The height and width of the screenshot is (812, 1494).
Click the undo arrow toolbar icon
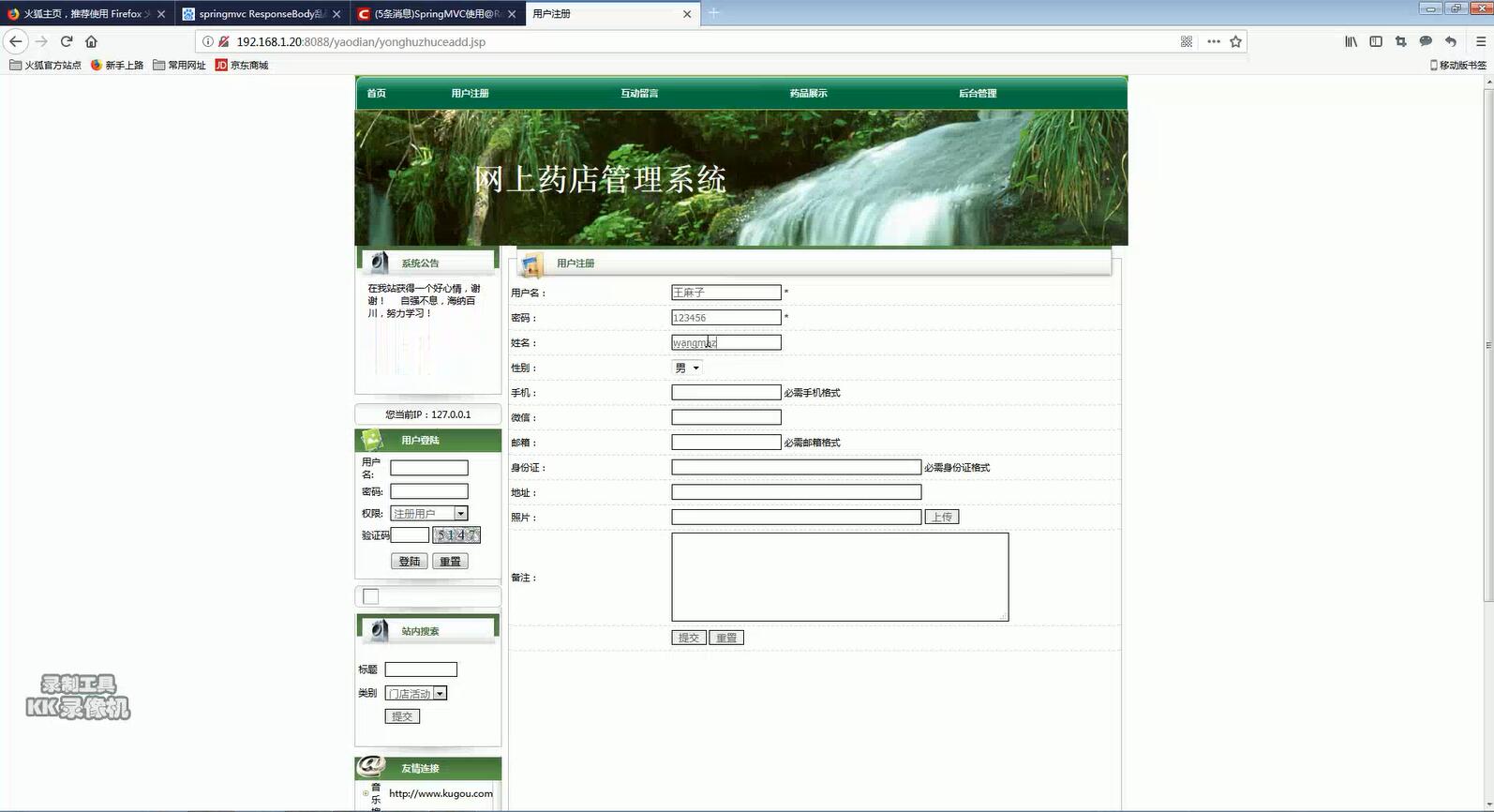pos(1450,41)
